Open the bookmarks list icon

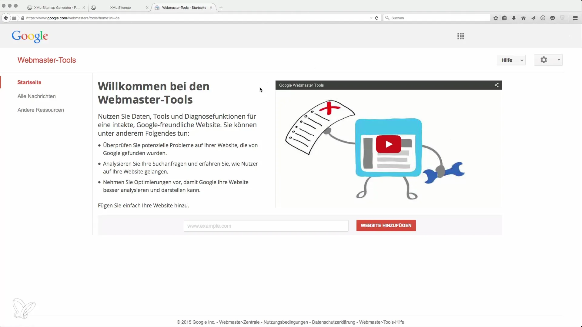(x=504, y=18)
